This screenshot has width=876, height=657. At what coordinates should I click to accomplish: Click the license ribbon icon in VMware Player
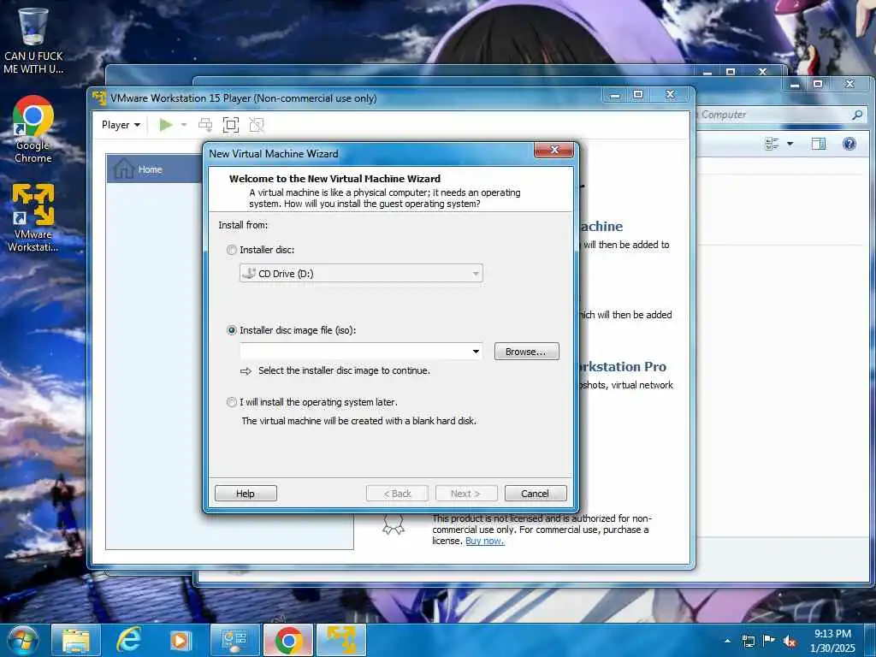[x=394, y=524]
